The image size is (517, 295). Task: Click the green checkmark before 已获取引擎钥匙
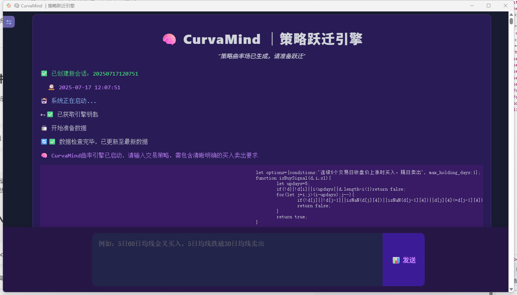[x=50, y=115]
